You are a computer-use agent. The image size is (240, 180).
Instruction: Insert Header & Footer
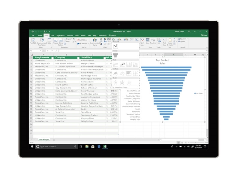tap(170, 42)
